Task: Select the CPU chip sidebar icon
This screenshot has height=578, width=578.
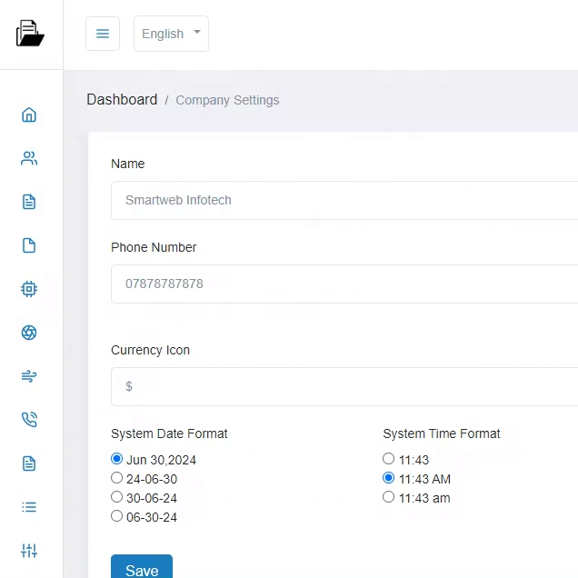Action: 29,289
